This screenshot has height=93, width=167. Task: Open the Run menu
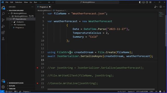click(x=35, y=2)
